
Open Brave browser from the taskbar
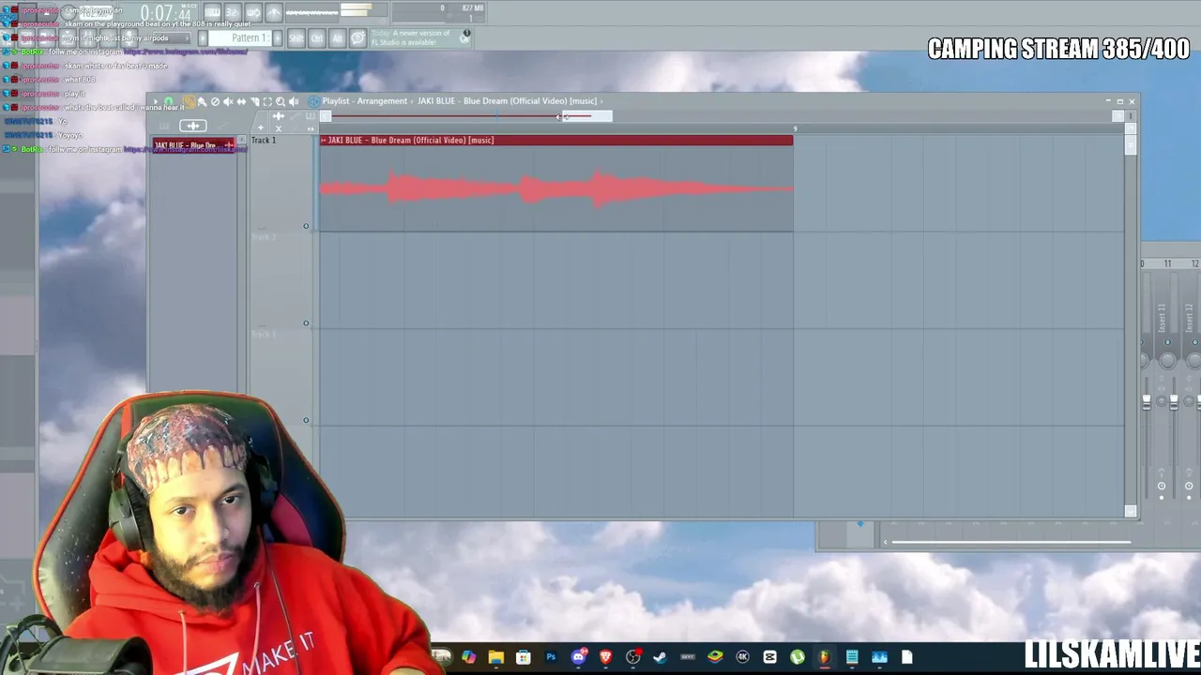coord(606,657)
